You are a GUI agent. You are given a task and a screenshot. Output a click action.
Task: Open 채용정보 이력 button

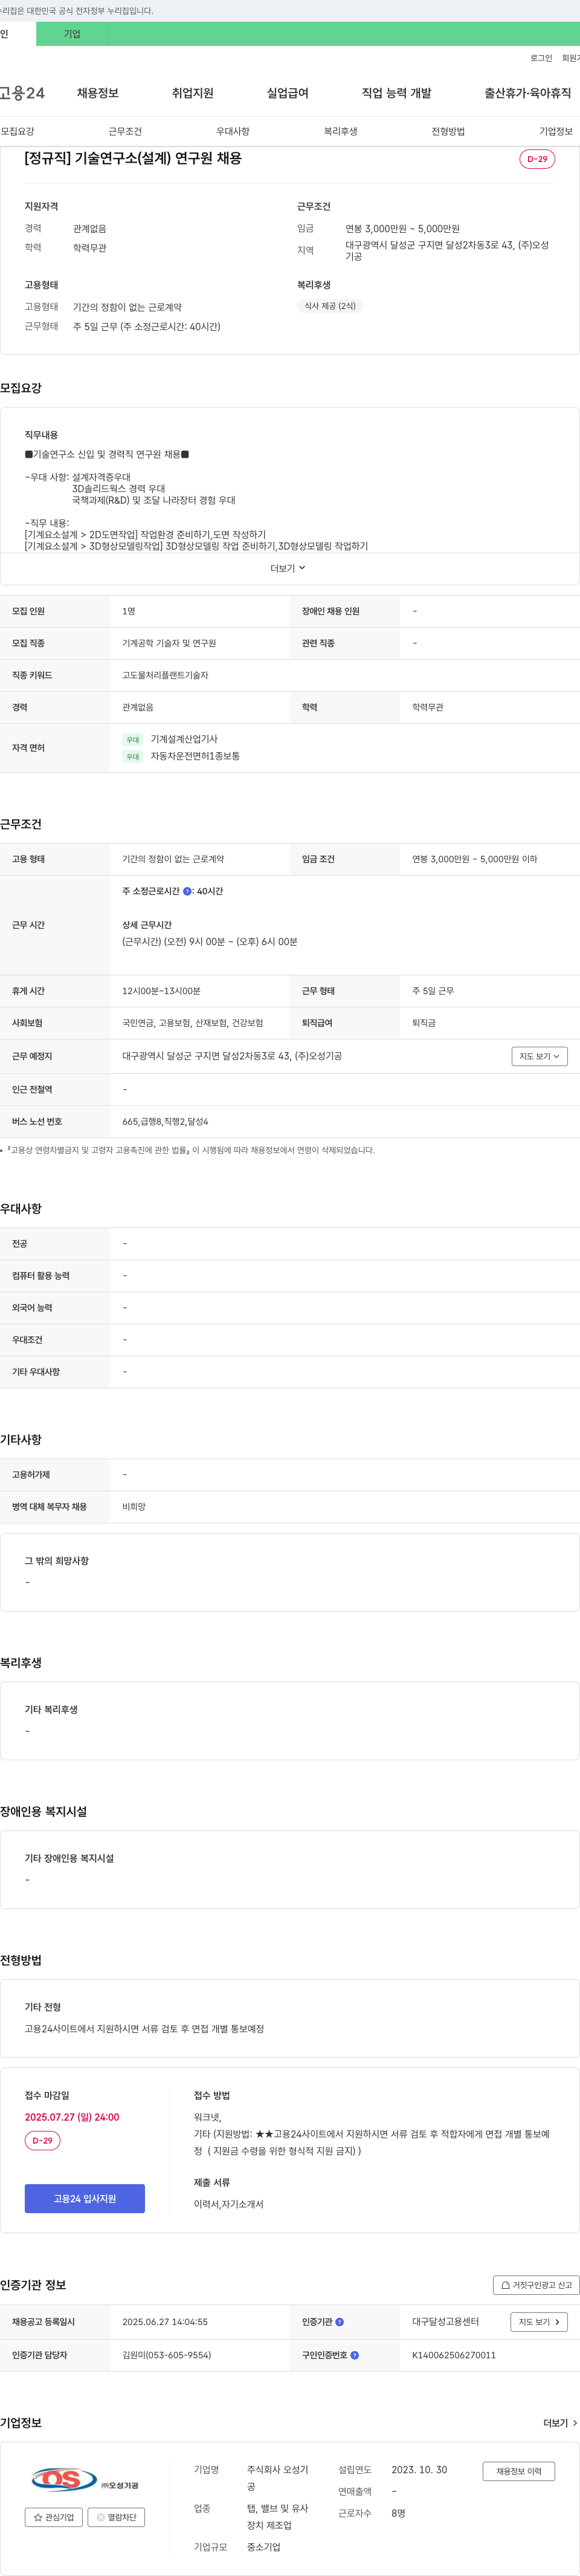519,2471
